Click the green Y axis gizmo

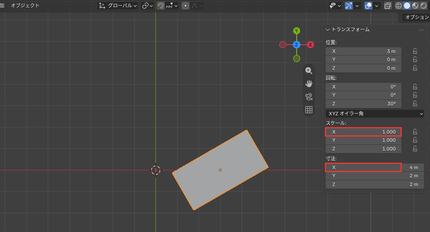(x=297, y=31)
